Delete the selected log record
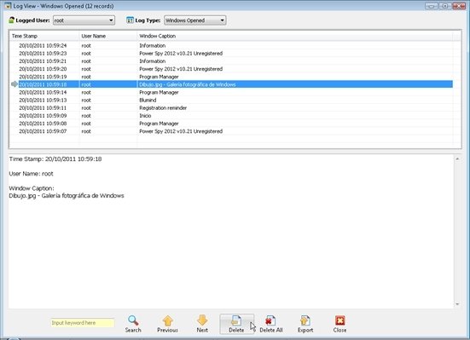Screen dimensions: 470x340 pos(236,324)
